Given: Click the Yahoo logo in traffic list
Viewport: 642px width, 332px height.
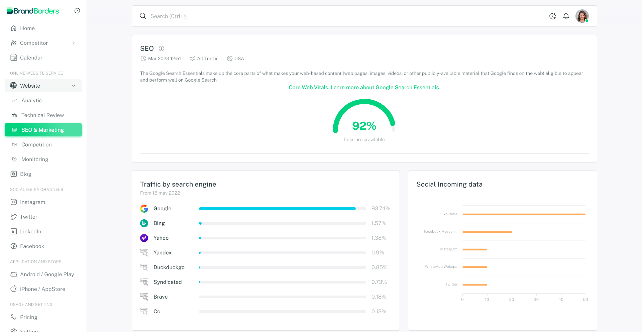Looking at the screenshot, I should click(144, 238).
